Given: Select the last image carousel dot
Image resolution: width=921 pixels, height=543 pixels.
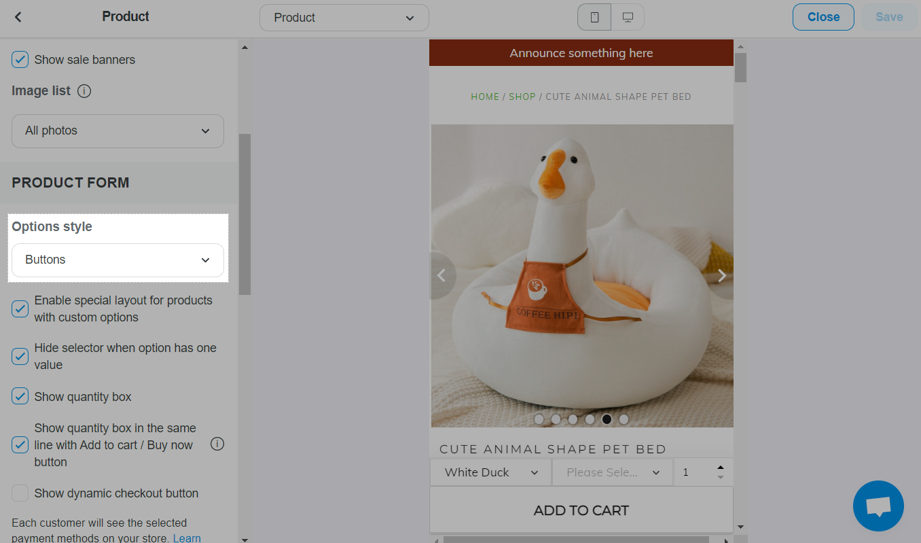Looking at the screenshot, I should [624, 419].
